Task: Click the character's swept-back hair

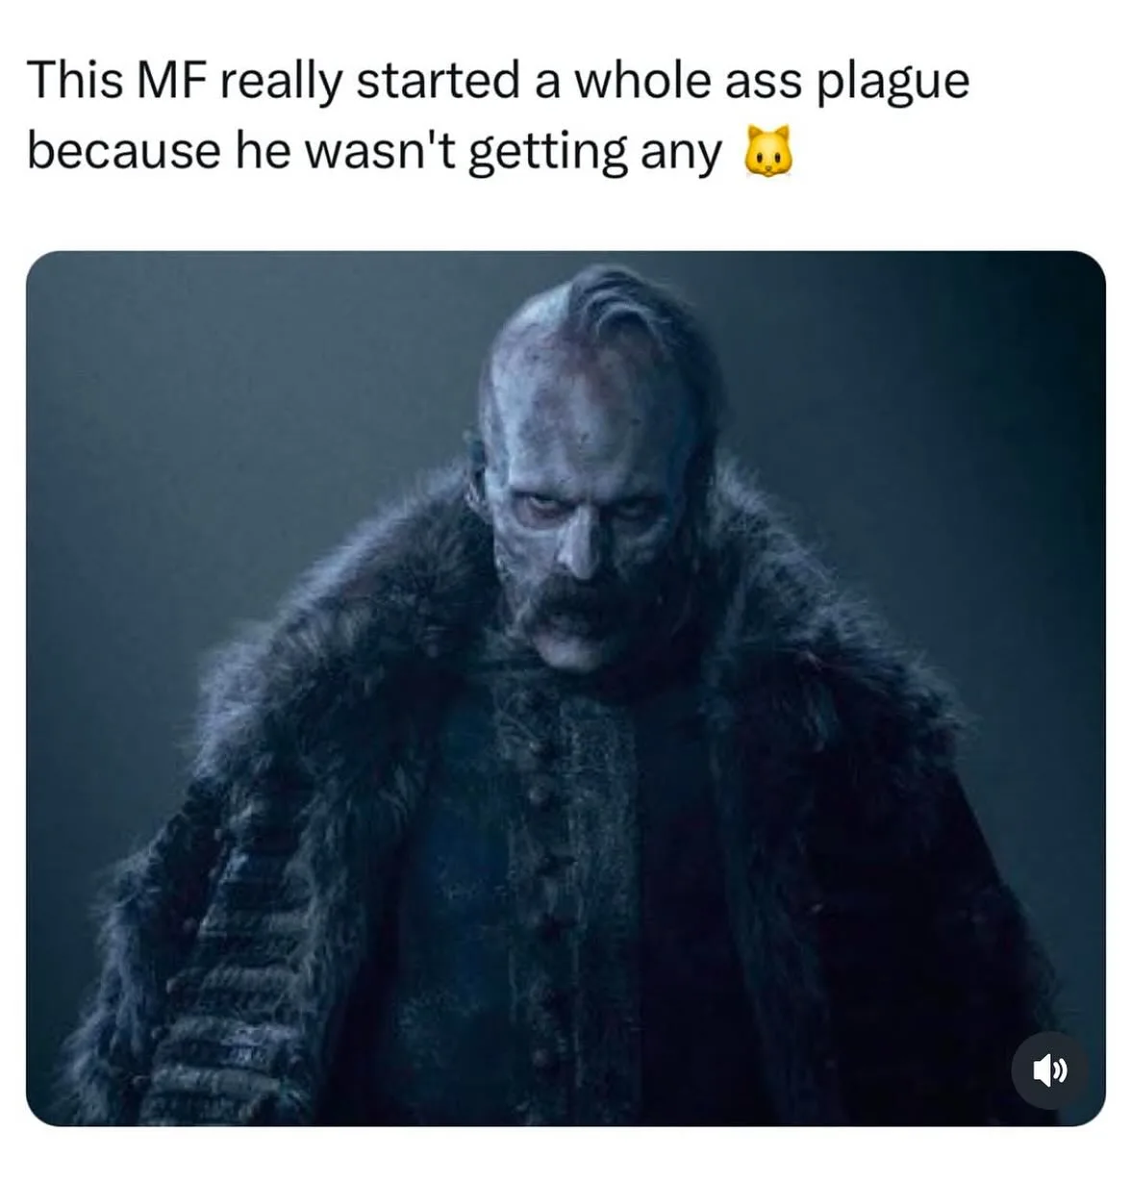Action: click(x=625, y=308)
